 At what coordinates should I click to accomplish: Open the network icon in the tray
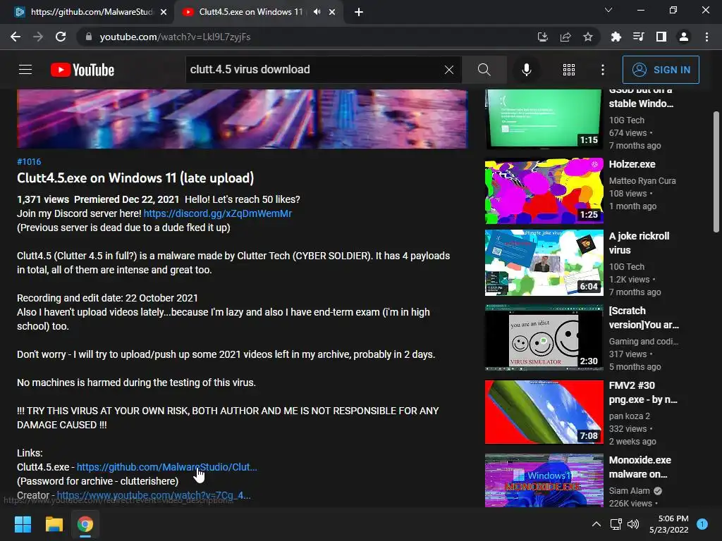click(616, 524)
